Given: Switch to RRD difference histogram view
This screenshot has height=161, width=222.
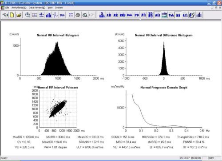Looking at the screenshot, I should click(123, 15).
